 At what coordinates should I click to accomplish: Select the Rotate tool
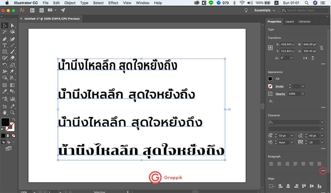(x=5, y=65)
